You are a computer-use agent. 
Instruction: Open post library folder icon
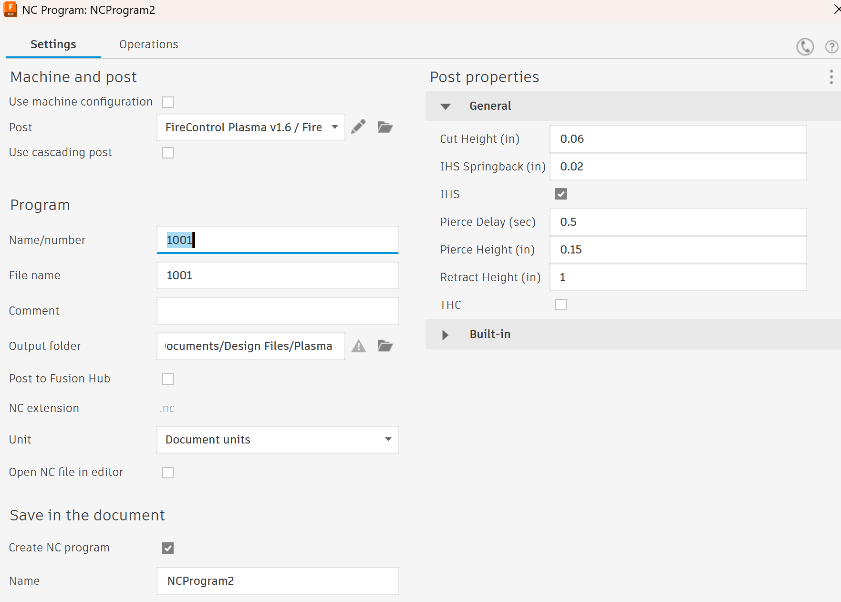[x=385, y=127]
